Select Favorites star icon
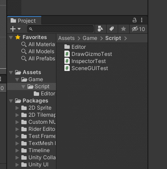 tap(18, 37)
